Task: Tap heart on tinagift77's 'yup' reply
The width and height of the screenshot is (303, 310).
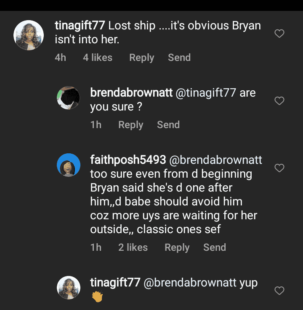Action: click(279, 290)
